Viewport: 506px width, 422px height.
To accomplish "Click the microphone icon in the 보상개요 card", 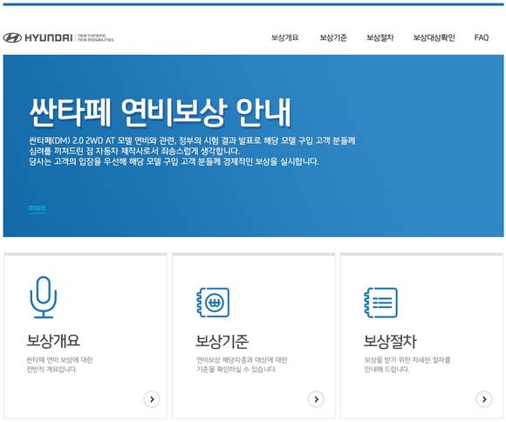I will click(44, 297).
